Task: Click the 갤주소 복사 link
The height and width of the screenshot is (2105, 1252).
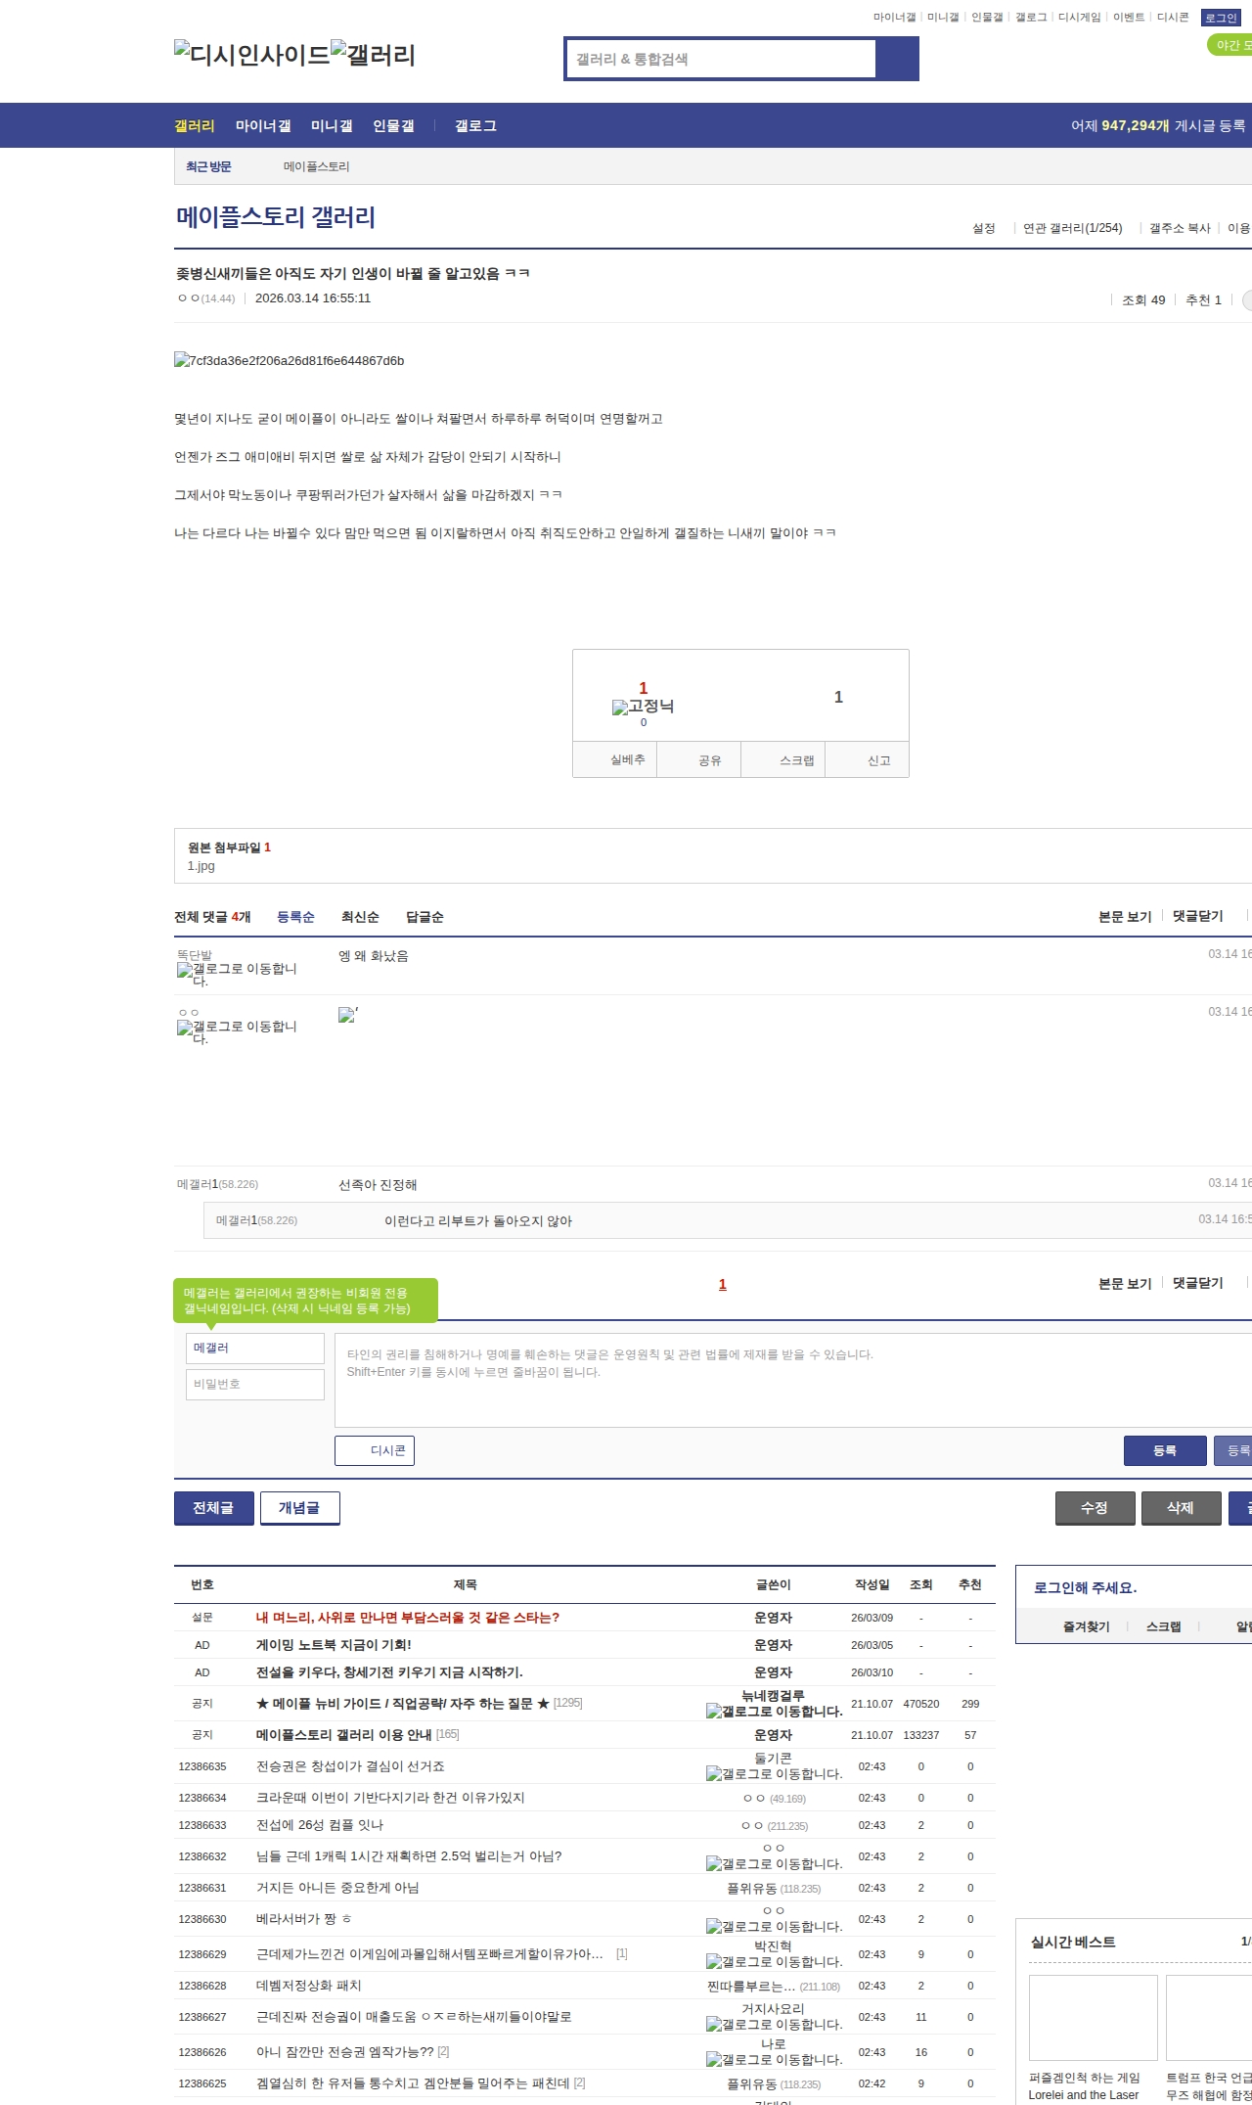Action: click(x=1180, y=228)
